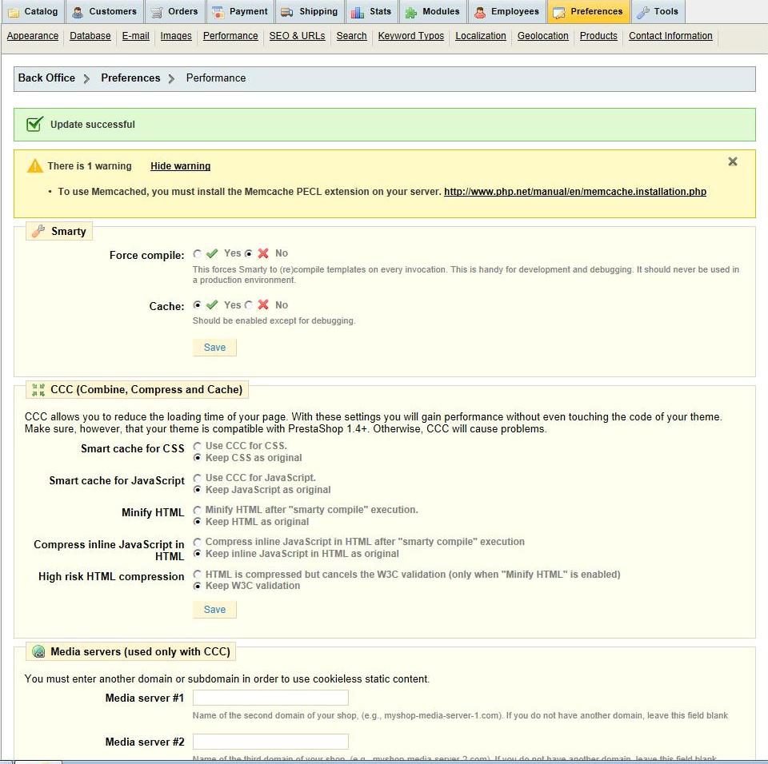Close the warning box
This screenshot has height=764, width=768.
click(733, 161)
